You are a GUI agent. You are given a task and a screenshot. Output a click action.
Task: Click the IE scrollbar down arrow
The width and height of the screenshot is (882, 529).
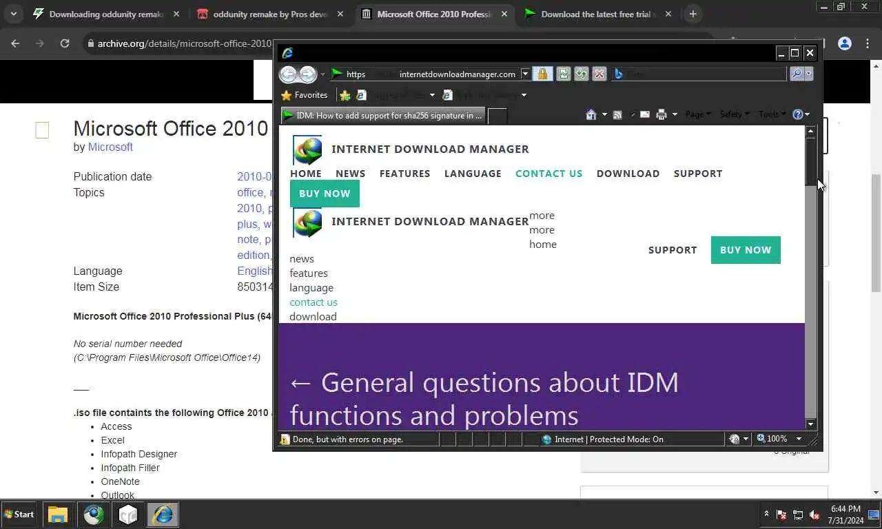point(810,424)
